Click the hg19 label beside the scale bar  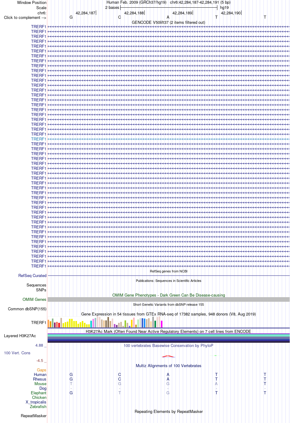(224, 7)
